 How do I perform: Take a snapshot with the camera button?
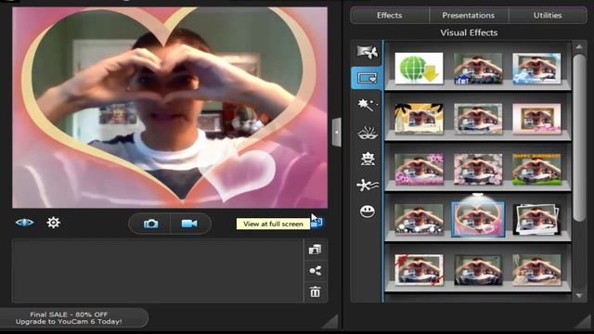point(150,224)
